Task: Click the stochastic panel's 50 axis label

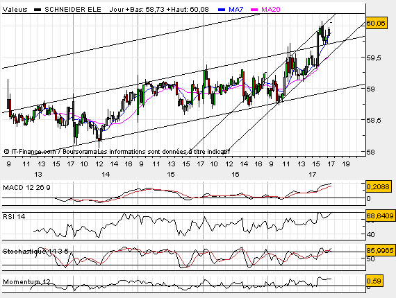Action: (x=371, y=258)
